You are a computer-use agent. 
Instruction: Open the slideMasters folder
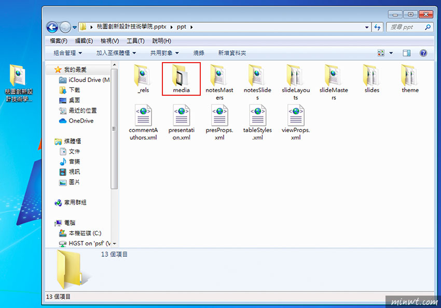(334, 82)
